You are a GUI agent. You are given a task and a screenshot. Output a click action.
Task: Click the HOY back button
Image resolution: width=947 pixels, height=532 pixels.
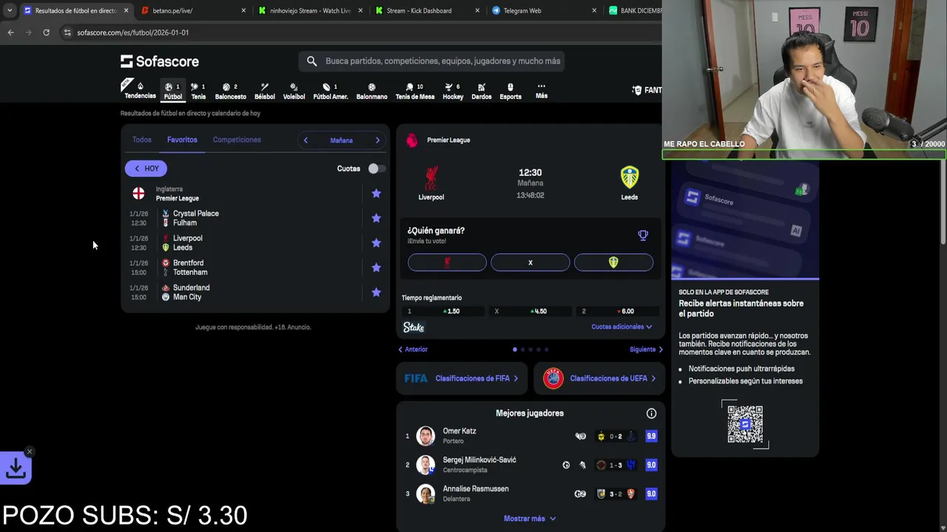click(x=146, y=168)
